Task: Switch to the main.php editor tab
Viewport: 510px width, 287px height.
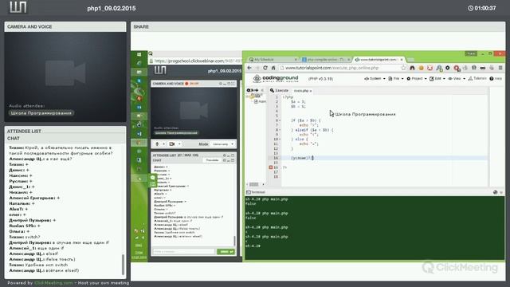Action: click(303, 91)
